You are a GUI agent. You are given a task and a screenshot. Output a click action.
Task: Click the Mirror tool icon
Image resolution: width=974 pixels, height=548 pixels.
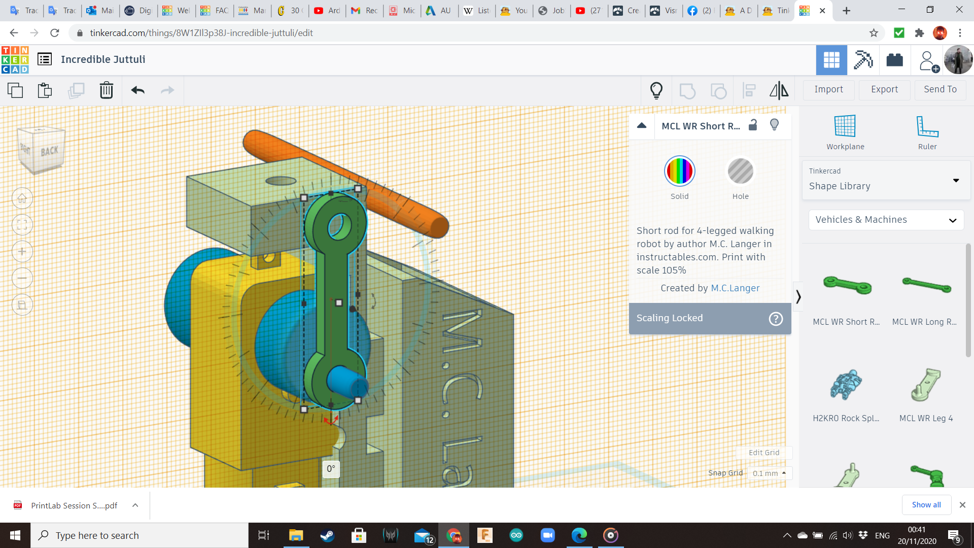click(x=779, y=90)
